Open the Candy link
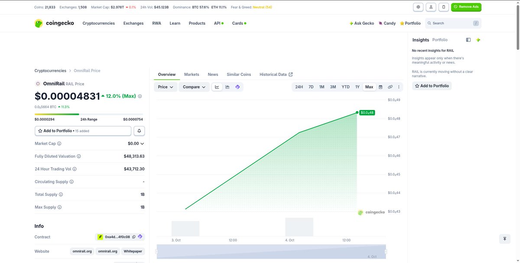The height and width of the screenshot is (263, 520). coord(387,23)
